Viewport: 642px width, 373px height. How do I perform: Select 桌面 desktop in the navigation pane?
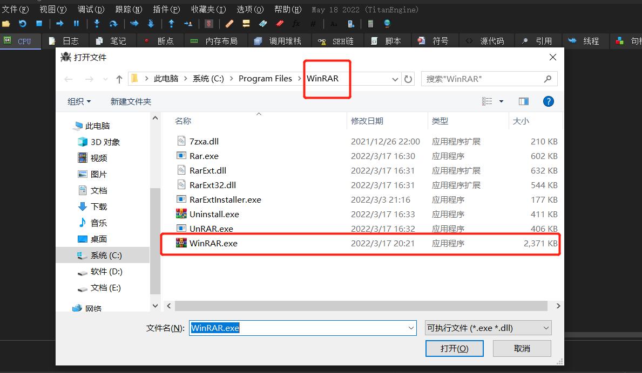tap(98, 239)
